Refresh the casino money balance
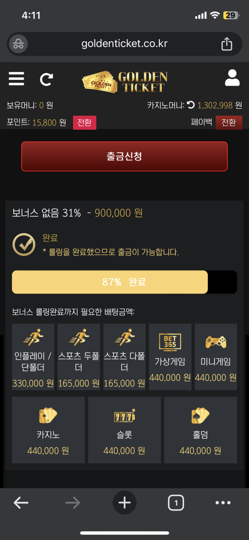The image size is (249, 540). point(191,105)
